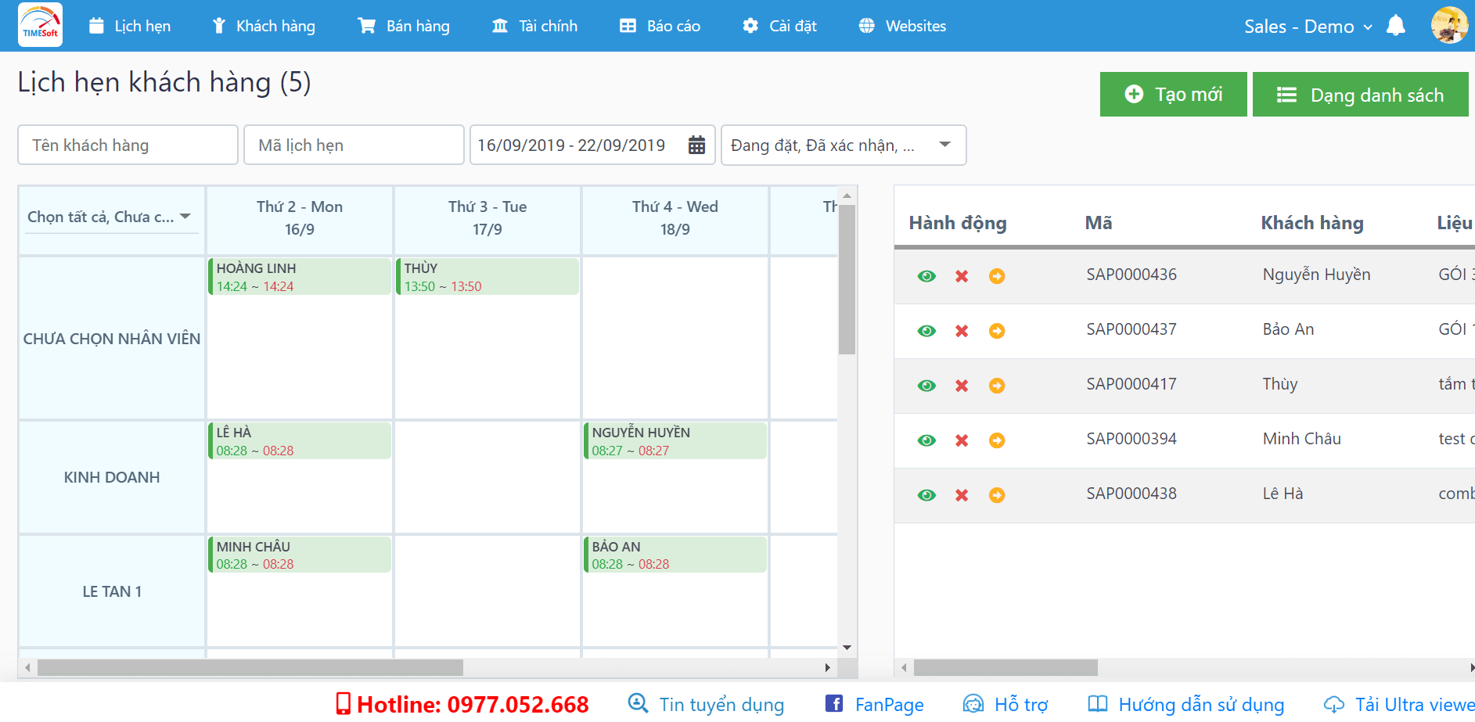Screen dimensions: 1475x722
Task: View appointment SAP0000436 with eye icon
Action: coord(926,276)
